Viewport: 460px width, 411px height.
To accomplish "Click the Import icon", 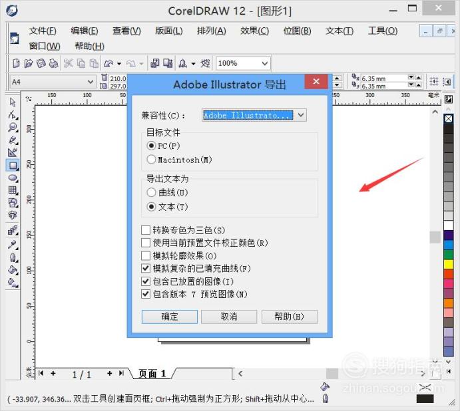I will 155,63.
